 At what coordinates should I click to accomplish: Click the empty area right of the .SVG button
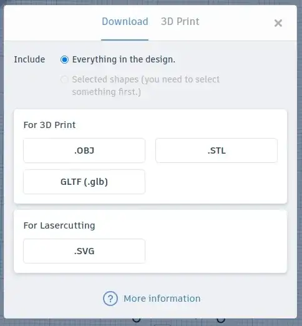click(x=217, y=251)
